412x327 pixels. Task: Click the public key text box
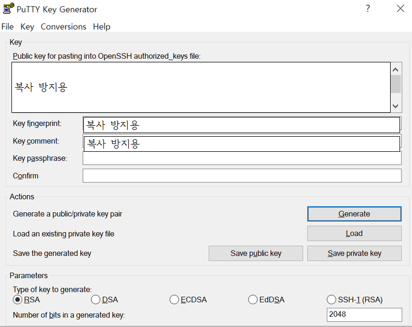click(x=201, y=87)
